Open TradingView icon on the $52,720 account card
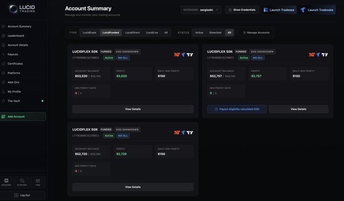The image size is (344, 201). (190, 132)
